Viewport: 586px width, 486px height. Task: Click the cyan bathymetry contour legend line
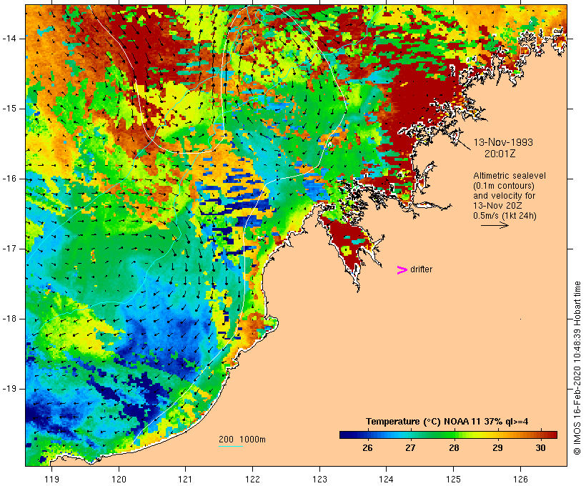[231, 446]
